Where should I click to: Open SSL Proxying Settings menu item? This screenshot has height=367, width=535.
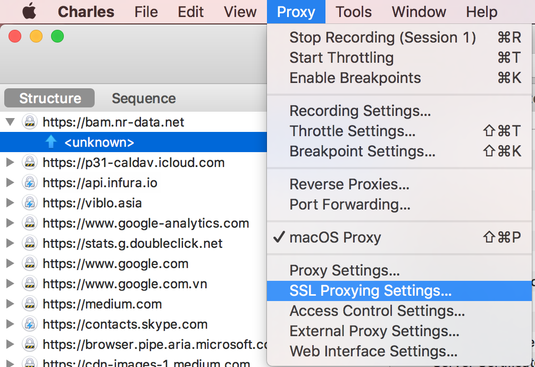pyautogui.click(x=370, y=291)
